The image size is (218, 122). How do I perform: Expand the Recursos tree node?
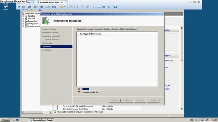(23, 19)
